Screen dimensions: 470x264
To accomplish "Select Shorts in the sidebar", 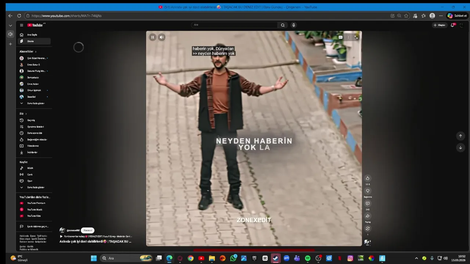I will 33,41.
